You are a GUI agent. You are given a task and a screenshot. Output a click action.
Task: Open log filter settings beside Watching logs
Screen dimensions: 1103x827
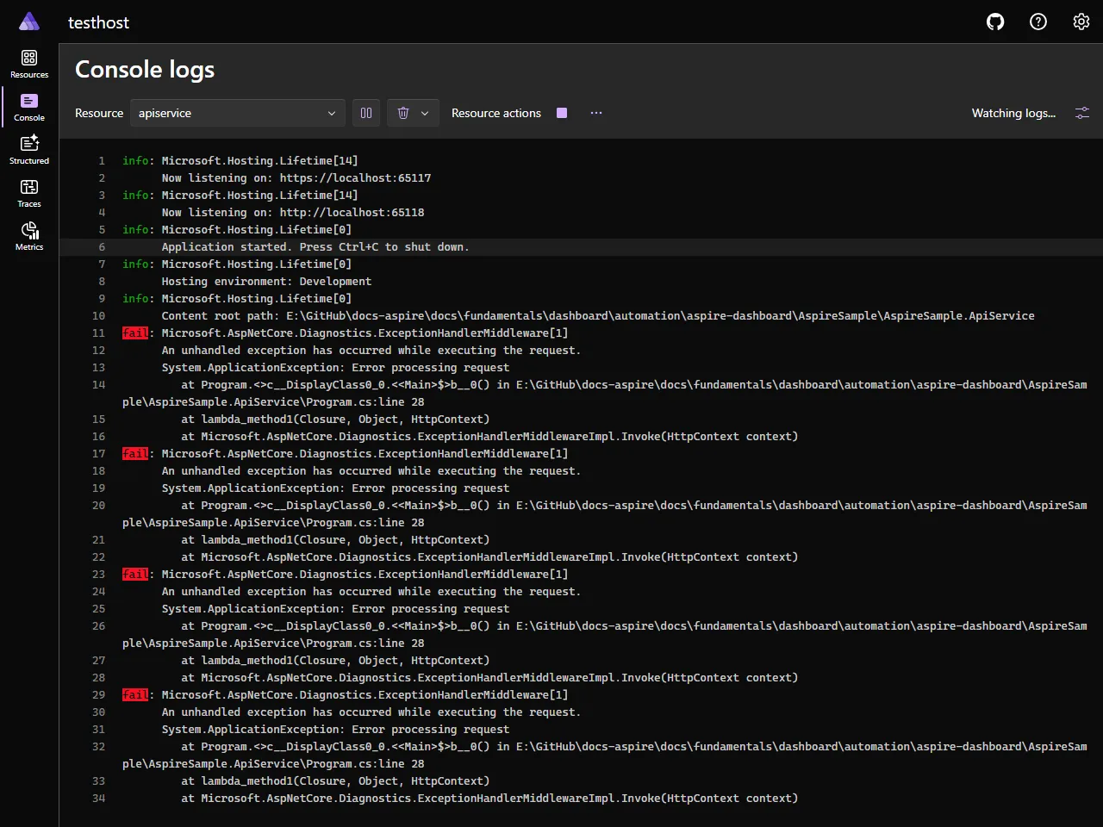pyautogui.click(x=1081, y=113)
